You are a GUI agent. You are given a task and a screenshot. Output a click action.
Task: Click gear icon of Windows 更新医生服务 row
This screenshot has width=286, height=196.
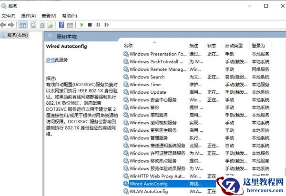[x=126, y=130]
